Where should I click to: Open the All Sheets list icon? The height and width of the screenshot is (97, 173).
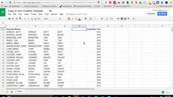coord(12,92)
